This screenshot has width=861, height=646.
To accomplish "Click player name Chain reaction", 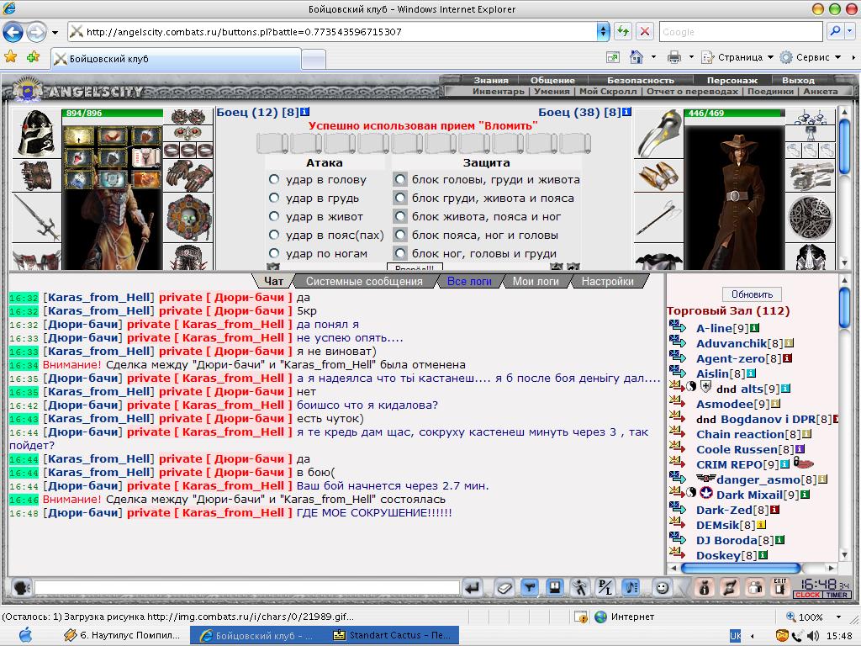I will (740, 435).
